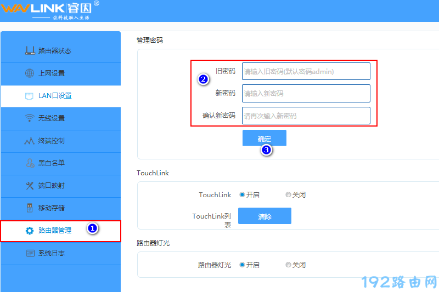Turn on router light with 开启
The width and height of the screenshot is (439, 292).
point(242,265)
